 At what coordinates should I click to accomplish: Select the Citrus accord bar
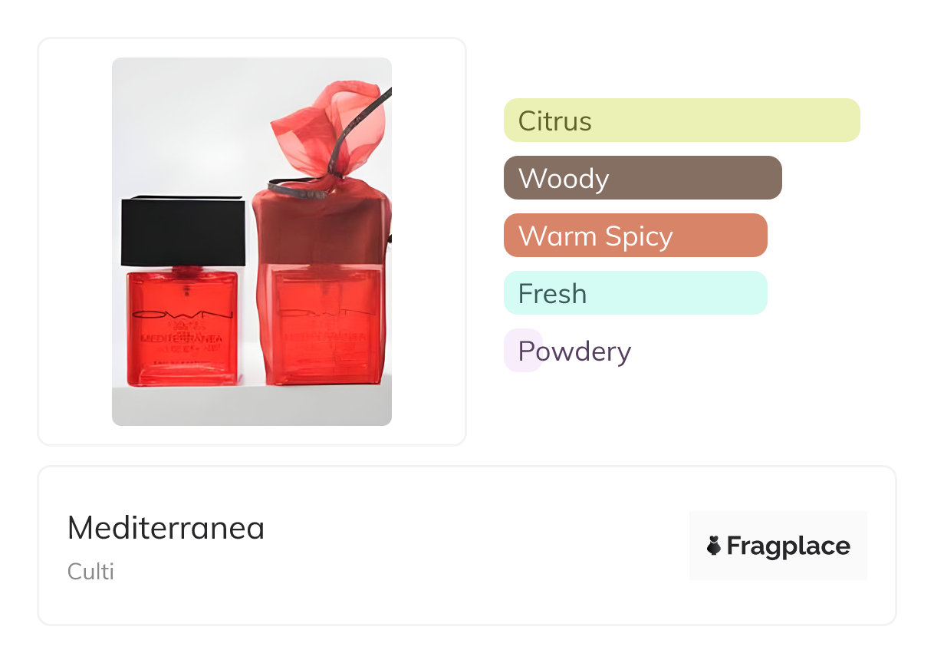tap(681, 120)
